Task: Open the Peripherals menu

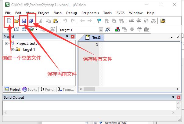Action: point(90,13)
